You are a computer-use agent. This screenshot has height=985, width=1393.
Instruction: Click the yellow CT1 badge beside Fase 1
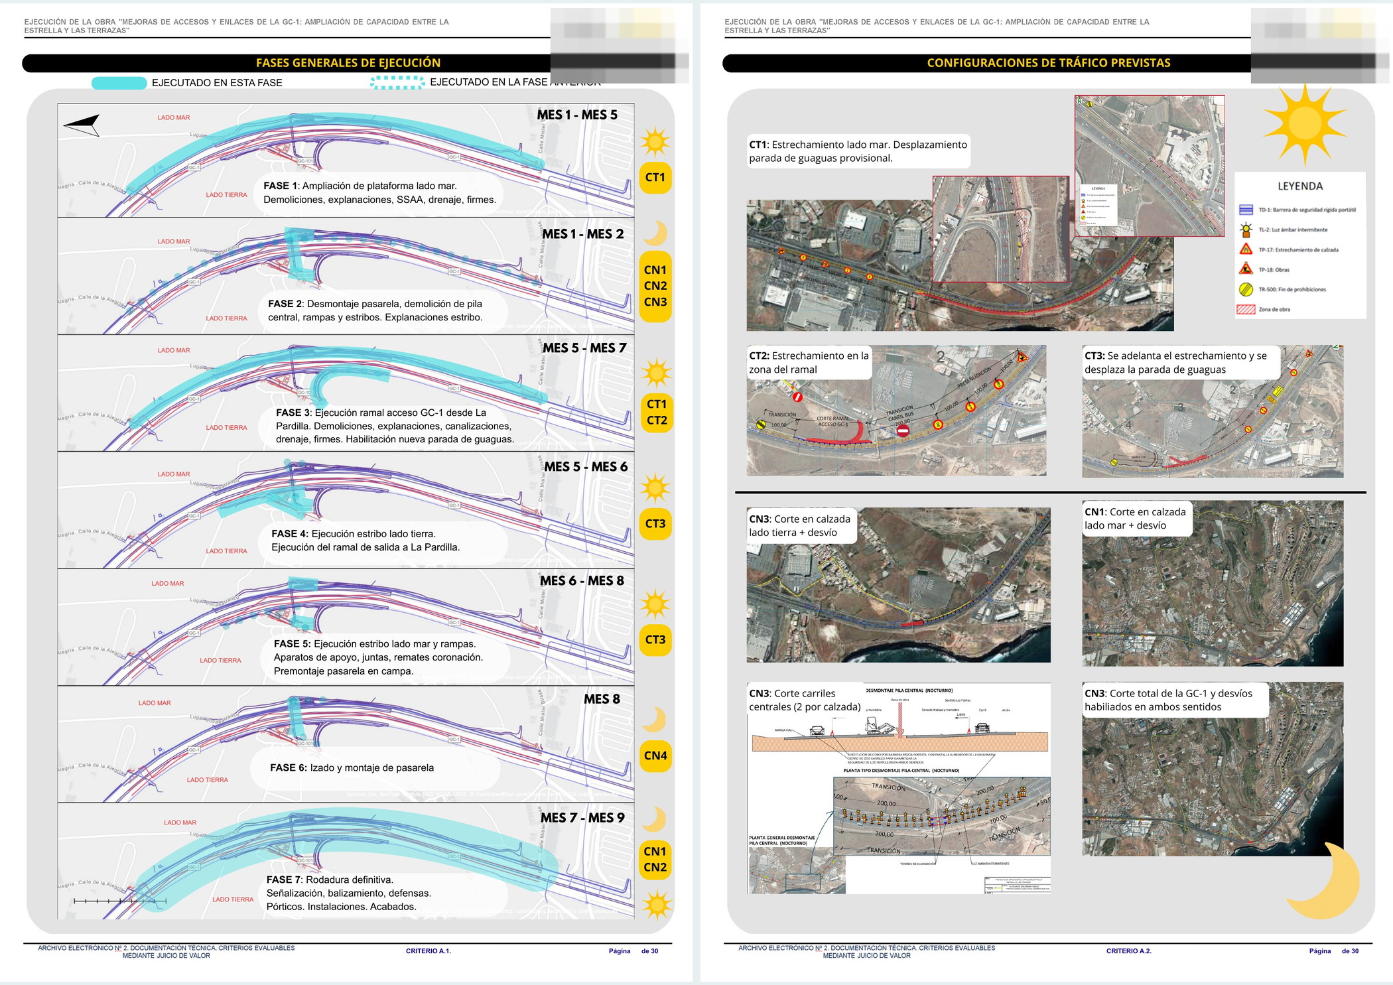[655, 178]
